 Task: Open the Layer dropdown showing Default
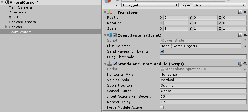click(x=219, y=5)
